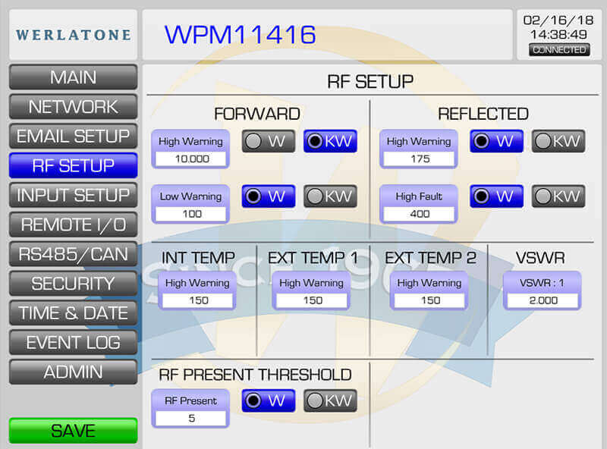The image size is (607, 449).
Task: Edit EXT TEMP 1 High Warning value
Action: pyautogui.click(x=312, y=300)
